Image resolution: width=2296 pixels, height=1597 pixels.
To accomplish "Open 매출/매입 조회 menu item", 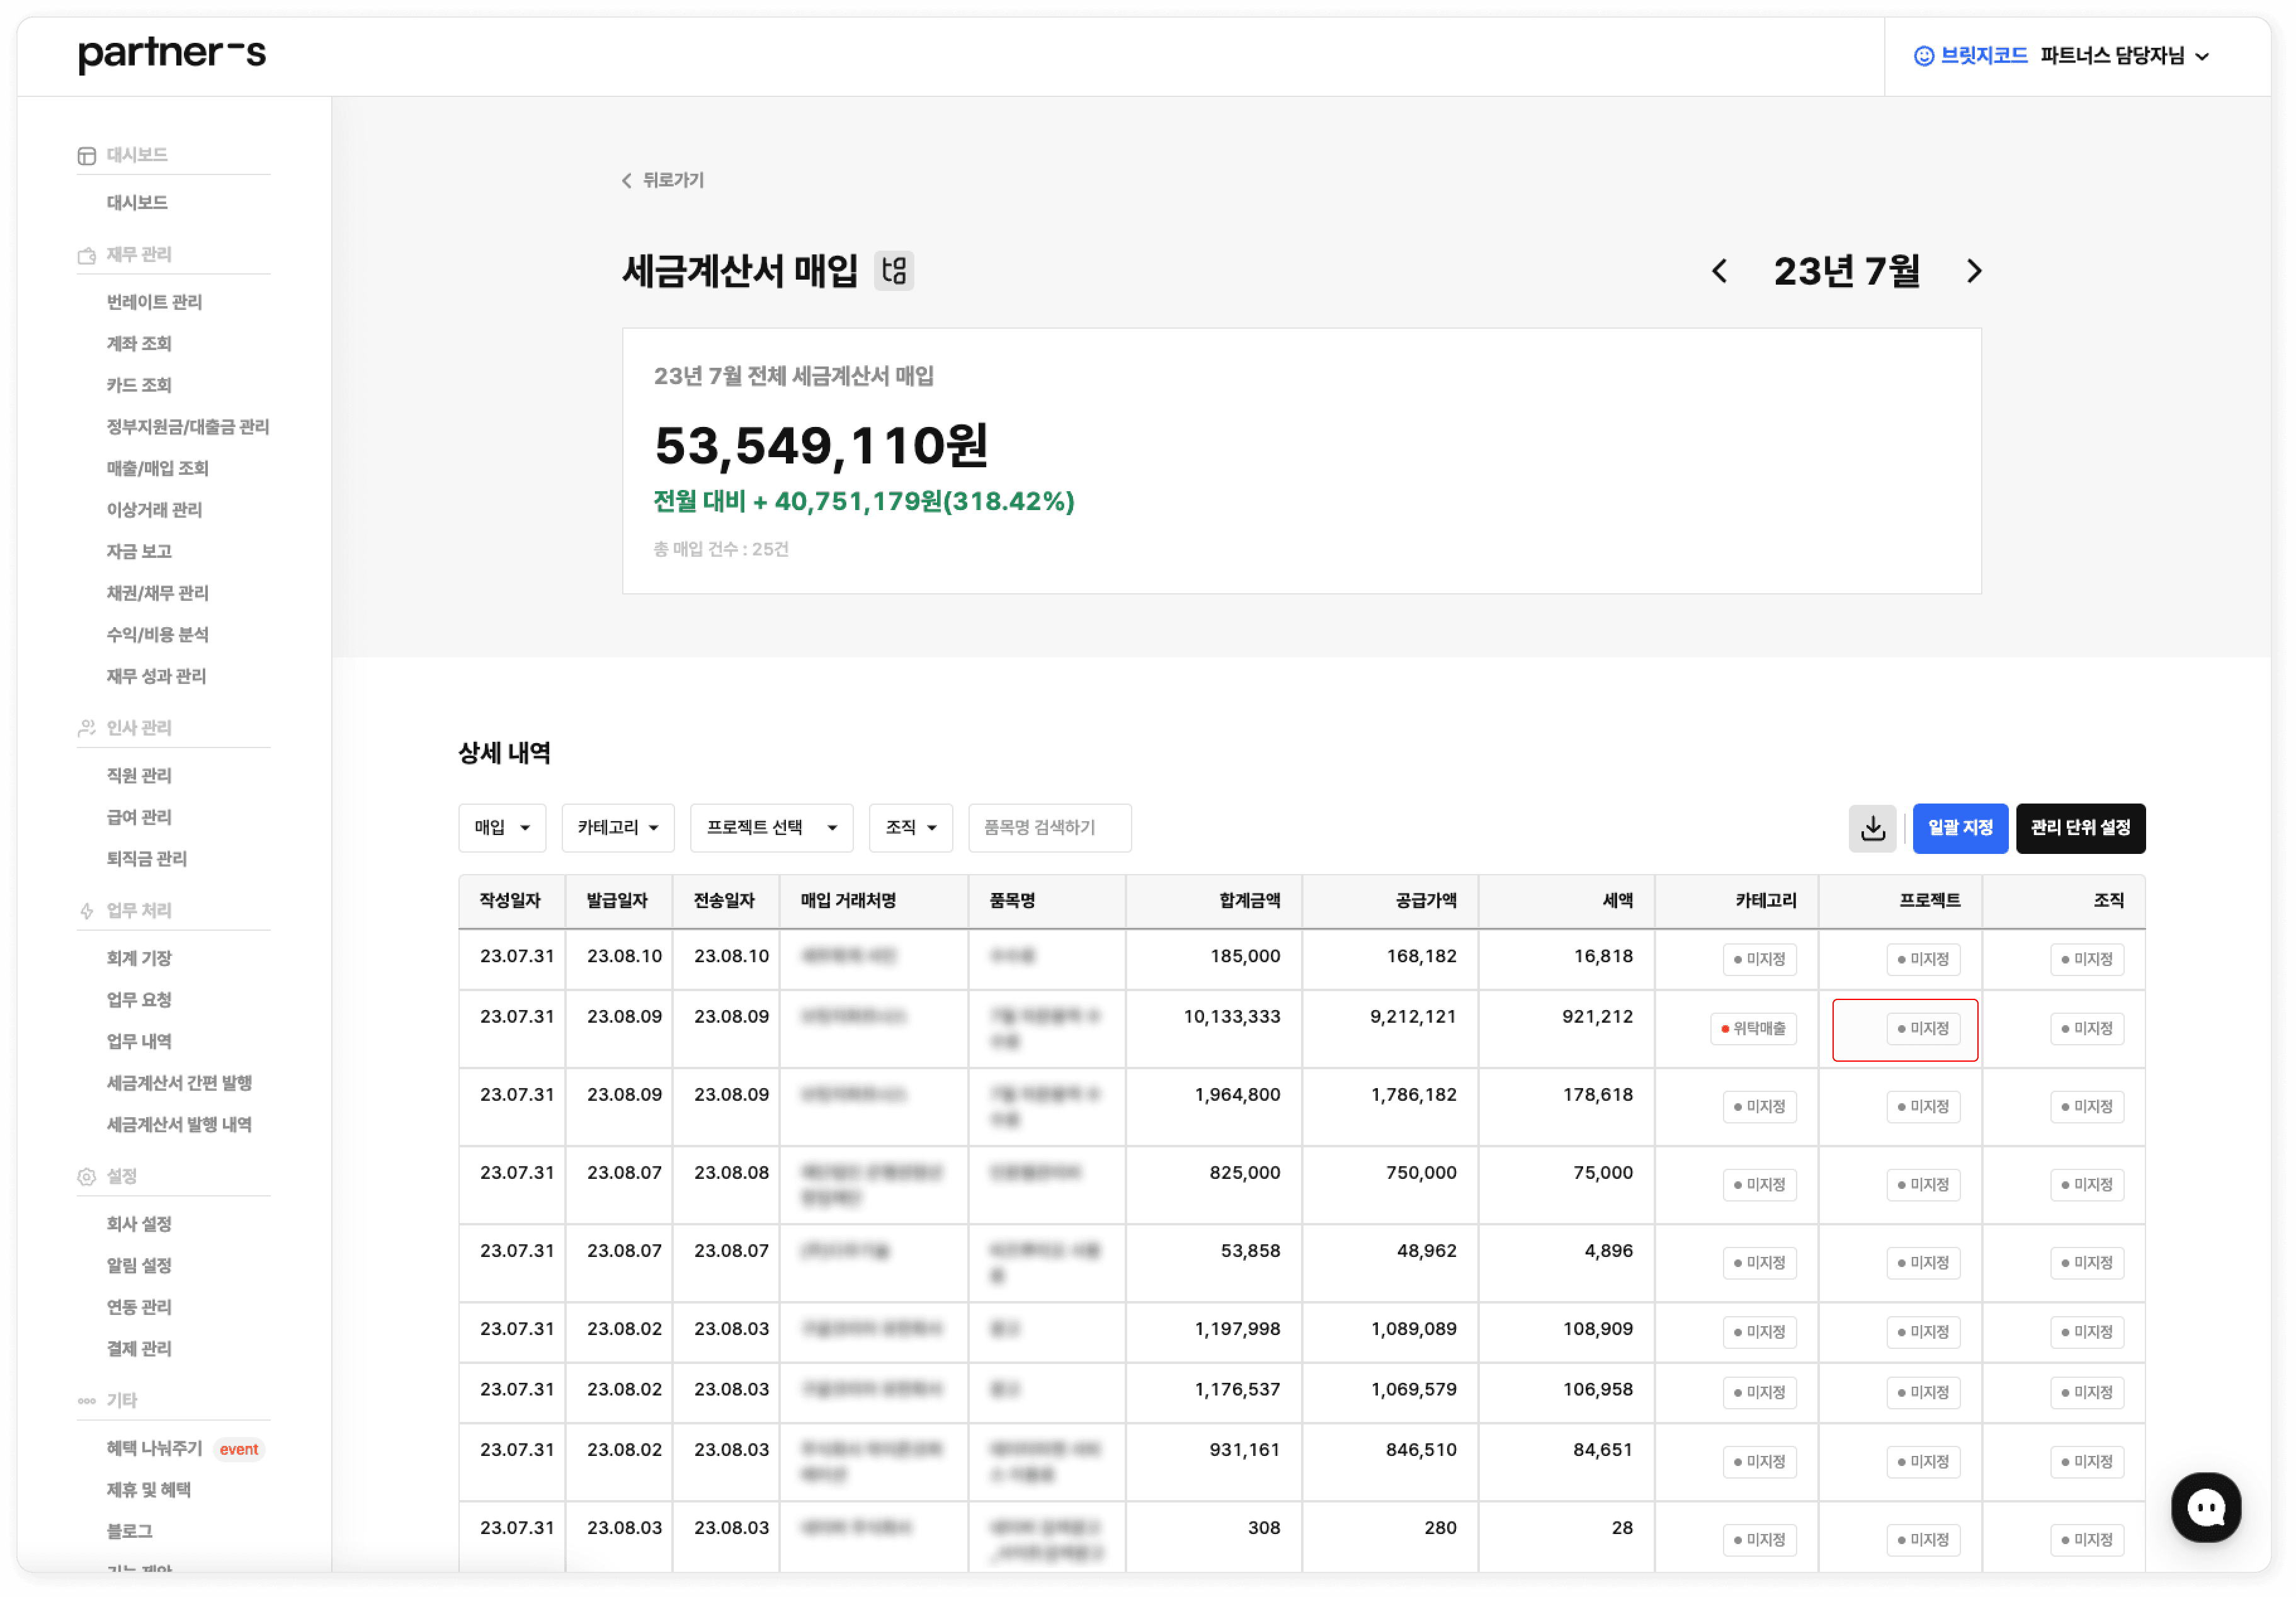I will click(157, 469).
